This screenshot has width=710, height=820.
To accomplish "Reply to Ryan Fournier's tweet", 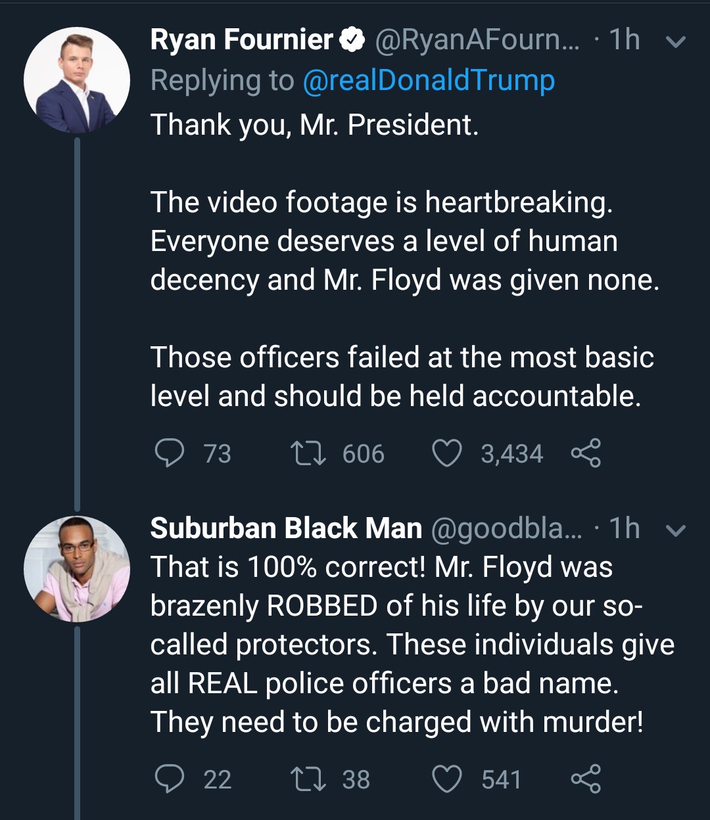I will [x=170, y=453].
